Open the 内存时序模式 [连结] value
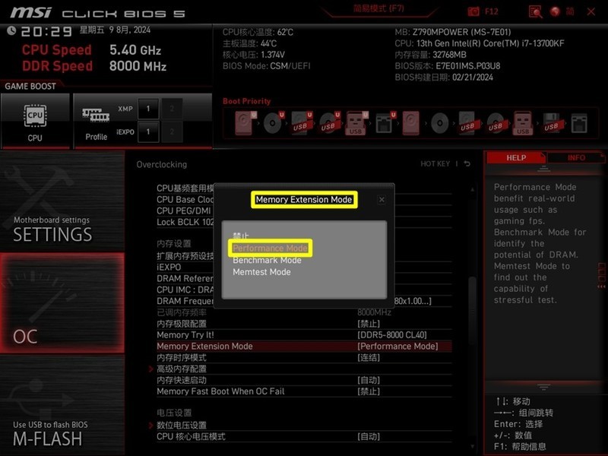This screenshot has height=456, width=608. pos(369,357)
